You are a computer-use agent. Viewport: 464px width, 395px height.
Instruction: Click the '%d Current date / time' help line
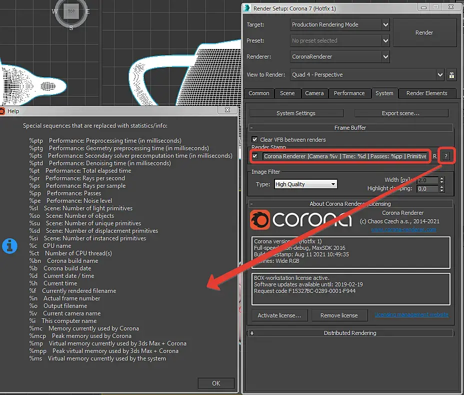point(61,276)
